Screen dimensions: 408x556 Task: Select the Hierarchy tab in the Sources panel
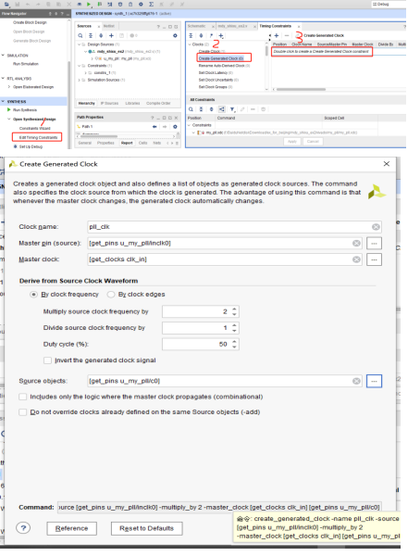pyautogui.click(x=86, y=103)
